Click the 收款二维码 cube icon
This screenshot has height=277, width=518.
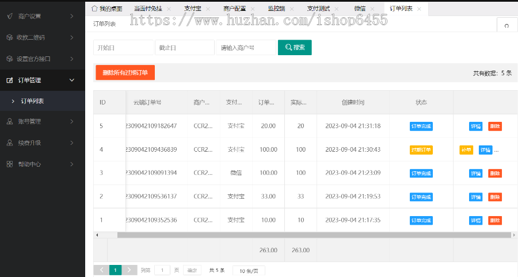(10, 37)
